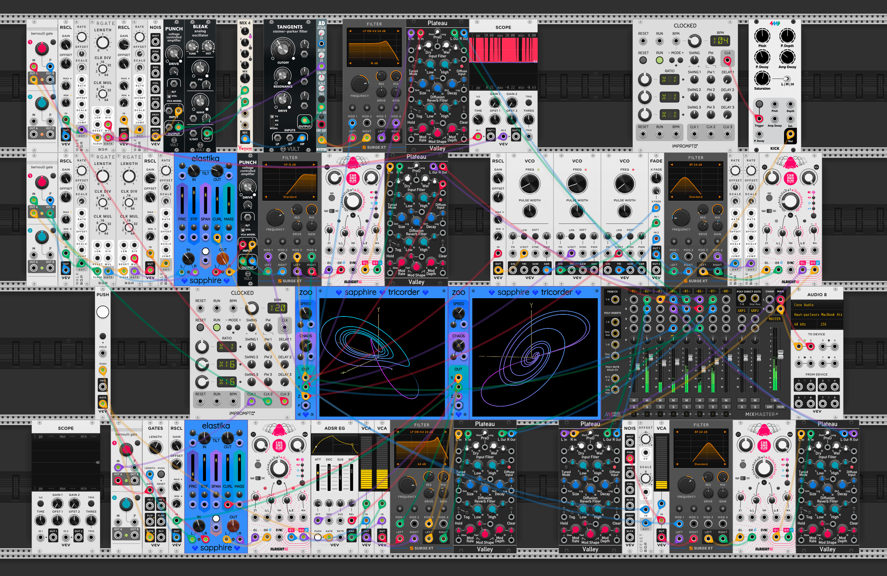Viewport: 887px width, 576px height.
Task: Click the GRP2 label on MixMaster
Action: tap(755, 311)
